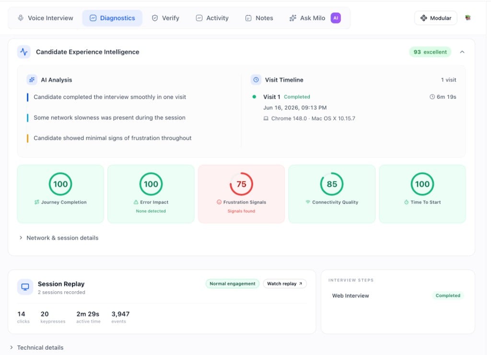Click the Time To Start 100 score ring
This screenshot has width=491, height=355.
(x=422, y=184)
